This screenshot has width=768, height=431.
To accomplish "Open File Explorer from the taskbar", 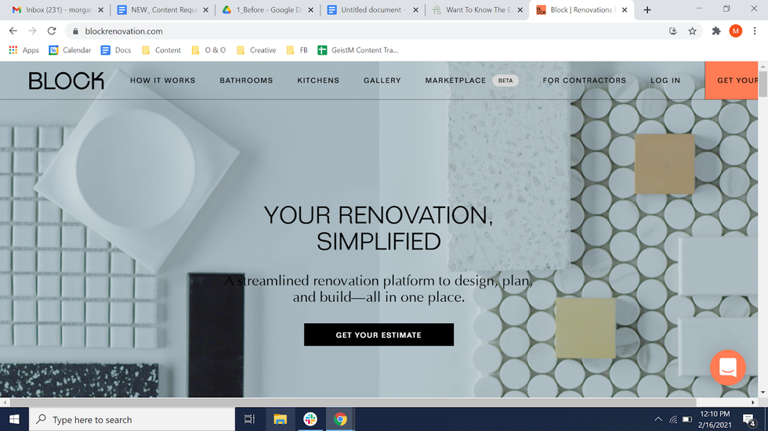I will pos(281,419).
